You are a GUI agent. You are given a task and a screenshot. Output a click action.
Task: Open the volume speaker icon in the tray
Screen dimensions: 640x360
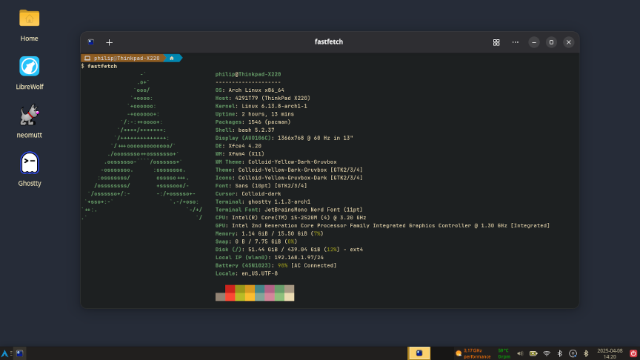pyautogui.click(x=520, y=353)
